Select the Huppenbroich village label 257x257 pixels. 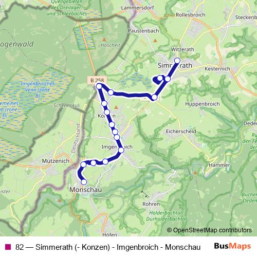203,104
